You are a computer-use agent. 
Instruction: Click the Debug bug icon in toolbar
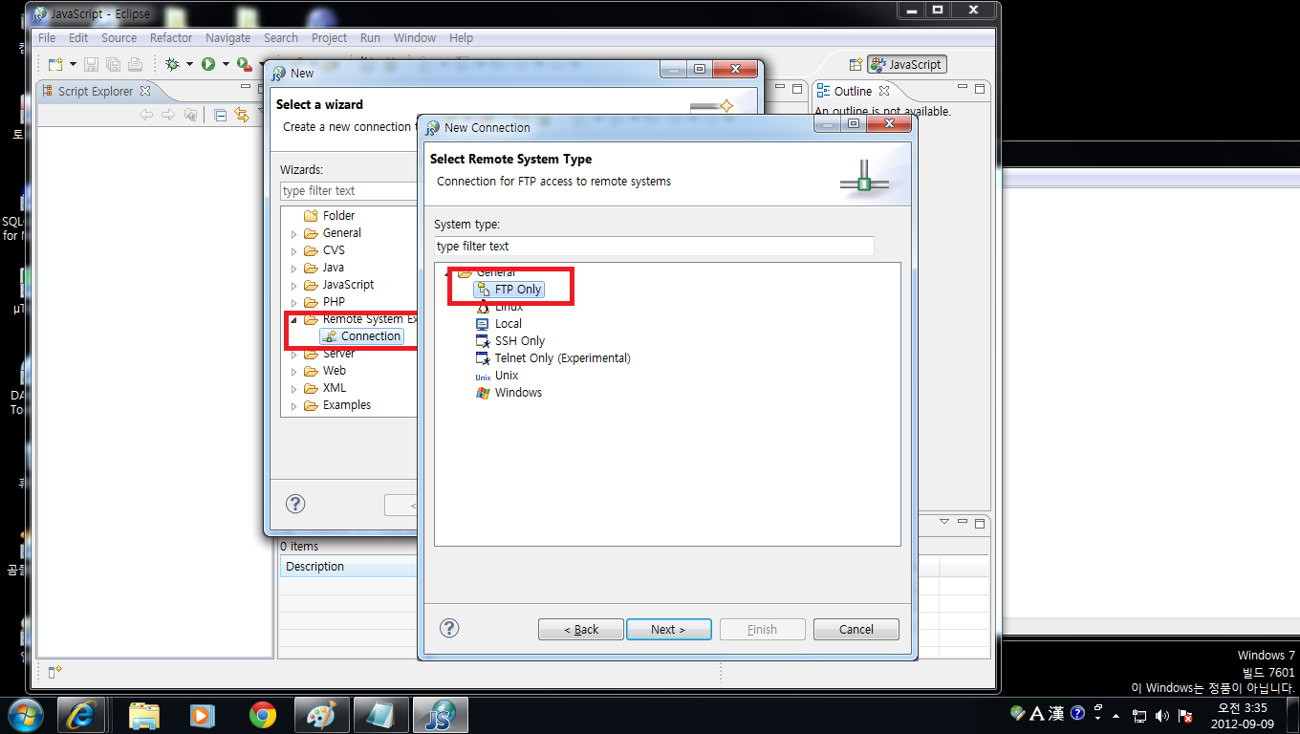coord(172,64)
